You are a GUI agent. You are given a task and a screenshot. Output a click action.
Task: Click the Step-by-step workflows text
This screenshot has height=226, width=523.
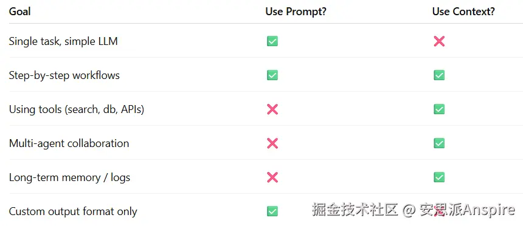click(x=64, y=76)
